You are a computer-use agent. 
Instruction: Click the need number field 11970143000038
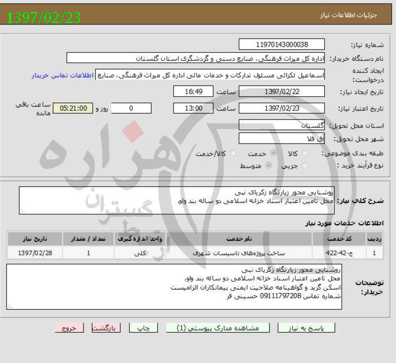tap(282, 44)
